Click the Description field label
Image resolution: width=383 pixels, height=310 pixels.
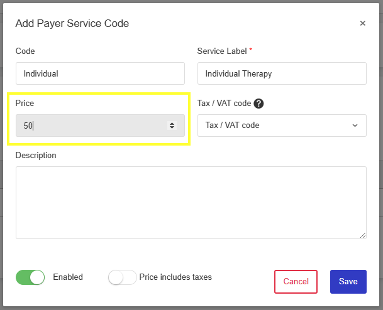(x=36, y=155)
